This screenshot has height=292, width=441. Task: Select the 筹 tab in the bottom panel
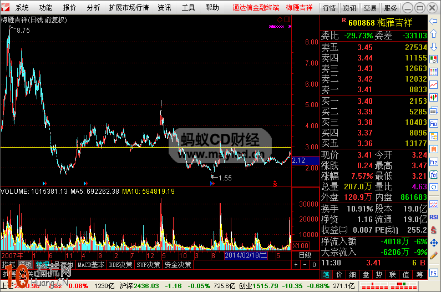coord(419,275)
